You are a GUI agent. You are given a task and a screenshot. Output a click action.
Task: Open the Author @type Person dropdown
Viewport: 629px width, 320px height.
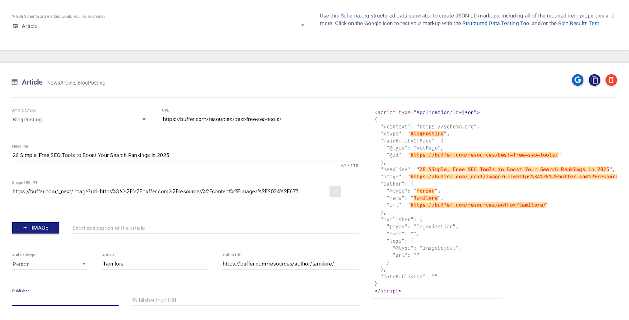(x=50, y=264)
